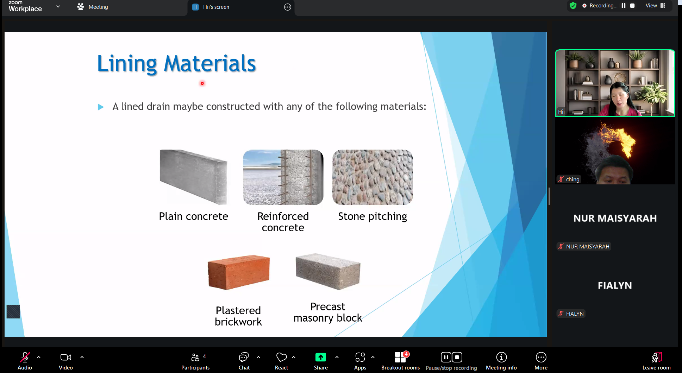682x373 pixels.
Task: Select the Hii's screen tab
Action: (216, 7)
